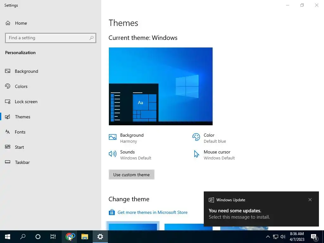Image resolution: width=324 pixels, height=243 pixels.
Task: Go to Settings Home
Action: pyautogui.click(x=16, y=23)
